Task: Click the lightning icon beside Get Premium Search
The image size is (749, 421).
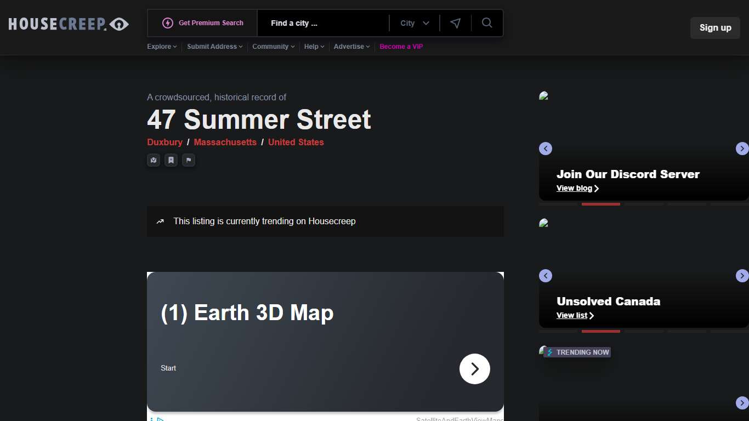Action: [x=168, y=23]
